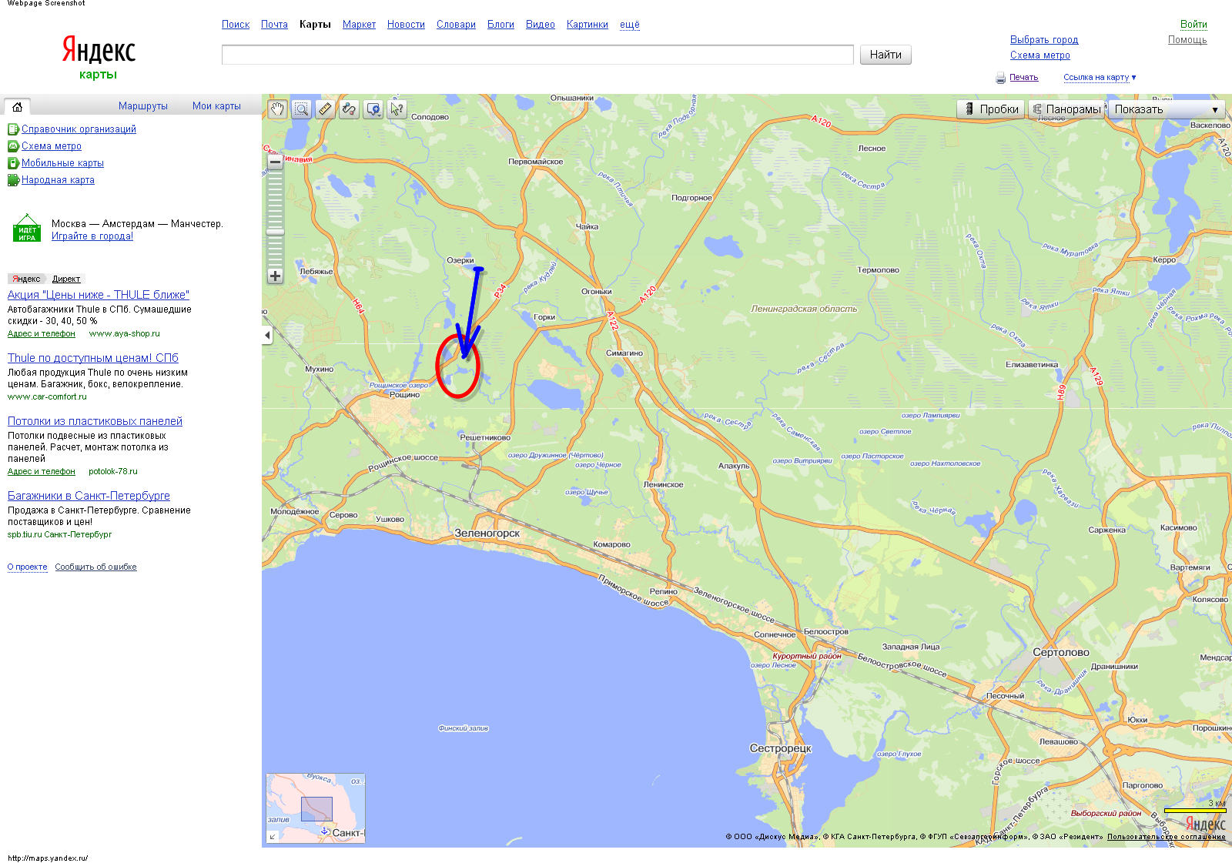Screen dimensions: 1232x863
Task: Click the zoom in plus button
Action: 275,276
